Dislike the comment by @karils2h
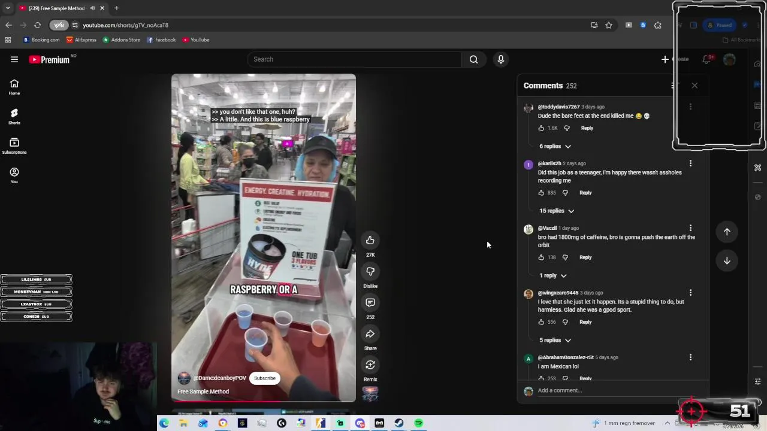 [565, 193]
